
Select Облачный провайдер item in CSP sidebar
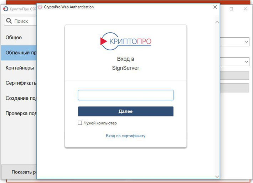click(19, 52)
